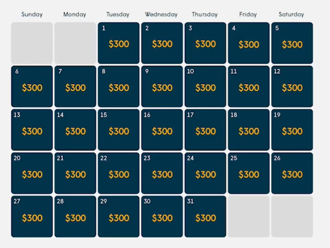The image size is (330, 248).
Task: Click the Friday column header
Action: coord(248,14)
